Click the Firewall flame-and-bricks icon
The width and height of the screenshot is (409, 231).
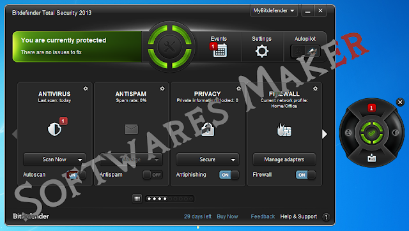[x=284, y=130]
